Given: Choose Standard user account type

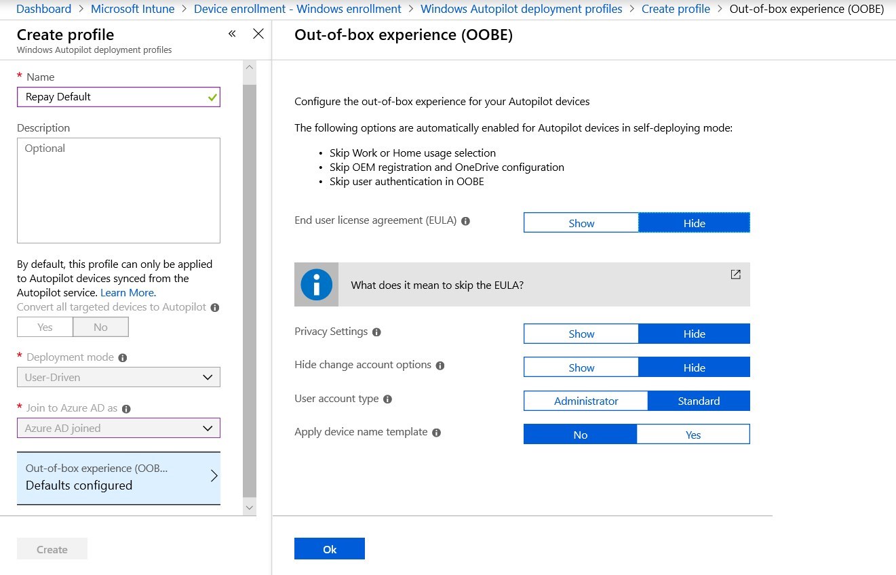Looking at the screenshot, I should pyautogui.click(x=699, y=401).
